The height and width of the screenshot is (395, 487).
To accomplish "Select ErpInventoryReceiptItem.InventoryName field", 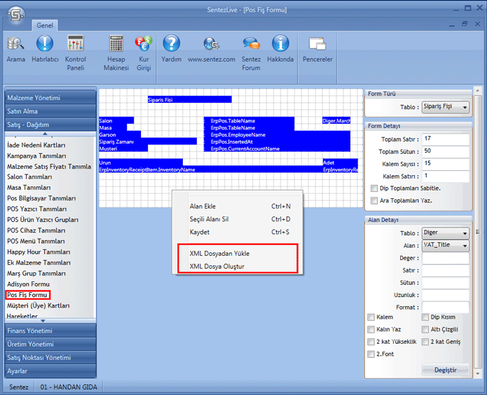I will pyautogui.click(x=211, y=169).
